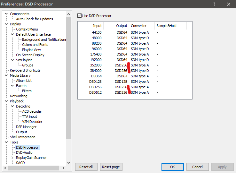Viewport: 236px width, 173px height.
Task: Select the 352800 input row
Action: tap(96, 65)
